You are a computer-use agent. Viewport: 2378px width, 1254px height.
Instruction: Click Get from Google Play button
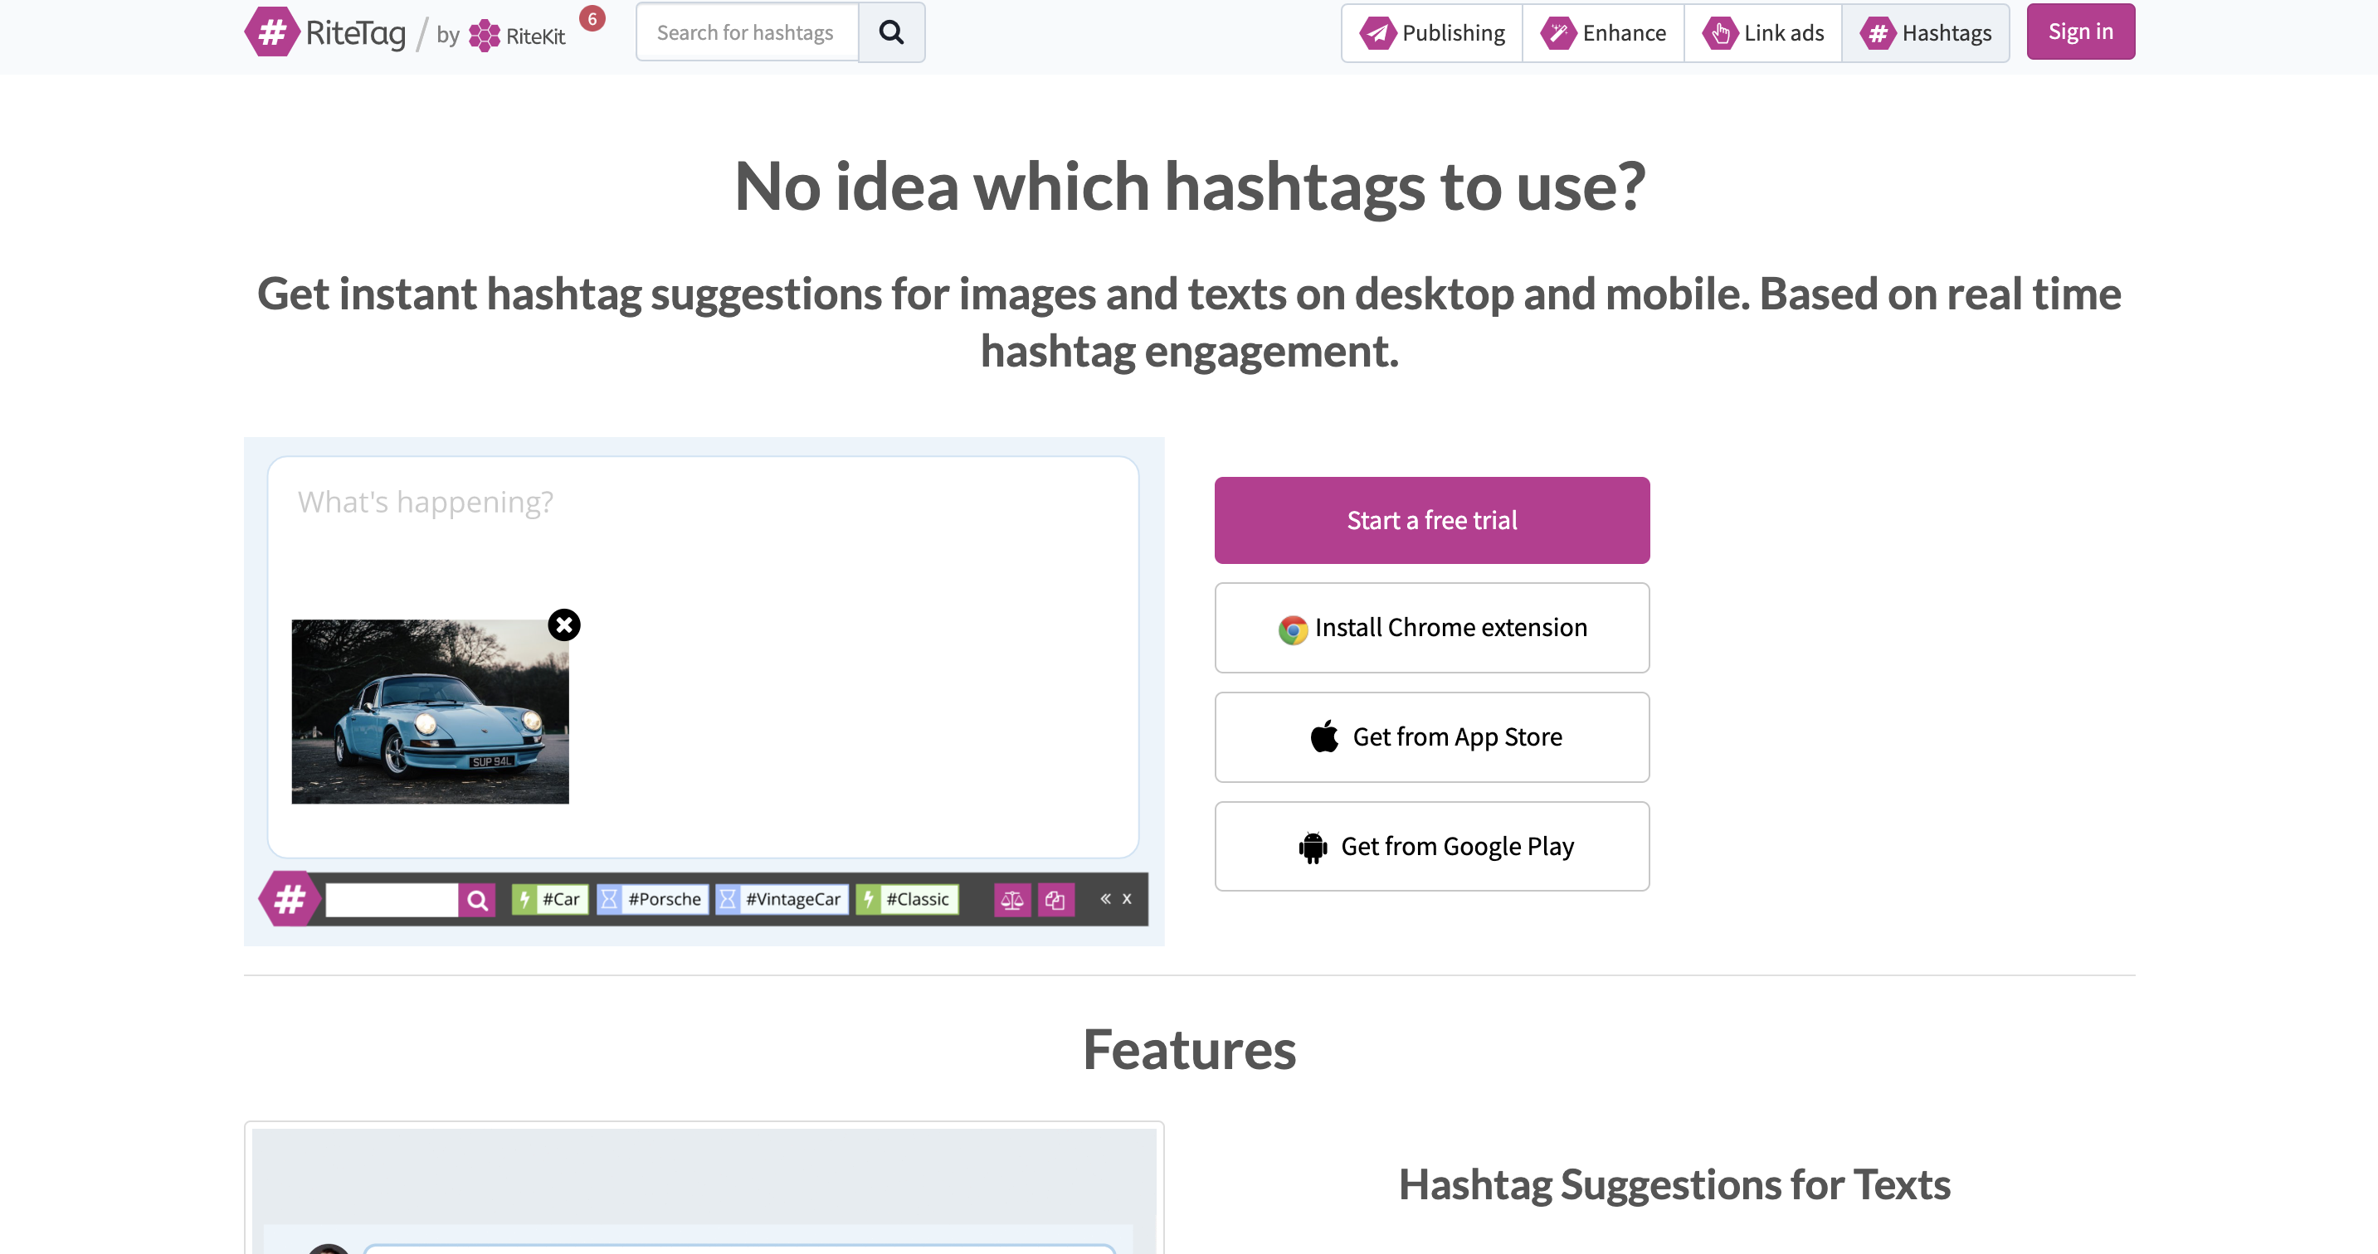pyautogui.click(x=1432, y=846)
